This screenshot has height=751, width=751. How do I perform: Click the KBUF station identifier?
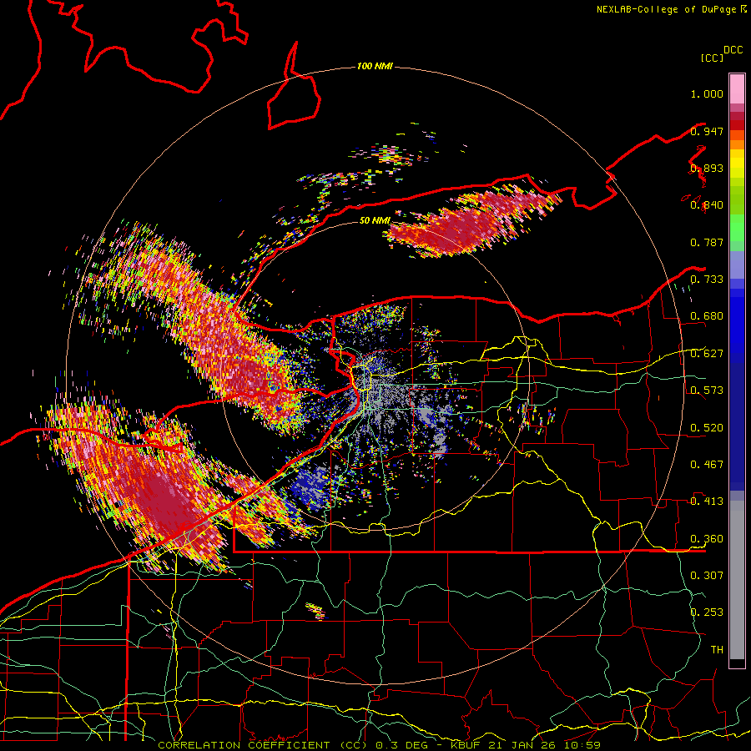(466, 745)
